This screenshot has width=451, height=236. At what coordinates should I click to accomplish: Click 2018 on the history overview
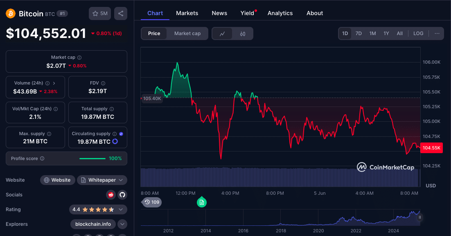tap(281, 231)
